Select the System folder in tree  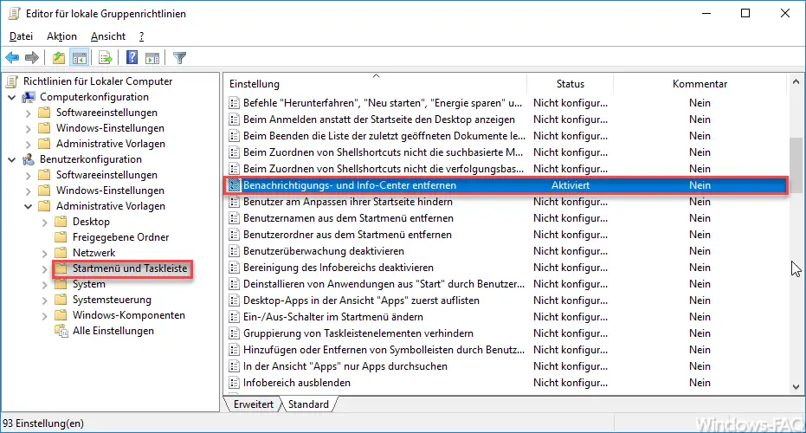[x=89, y=284]
